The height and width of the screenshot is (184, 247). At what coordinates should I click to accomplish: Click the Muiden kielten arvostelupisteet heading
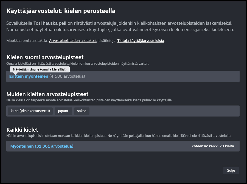tap(47, 94)
